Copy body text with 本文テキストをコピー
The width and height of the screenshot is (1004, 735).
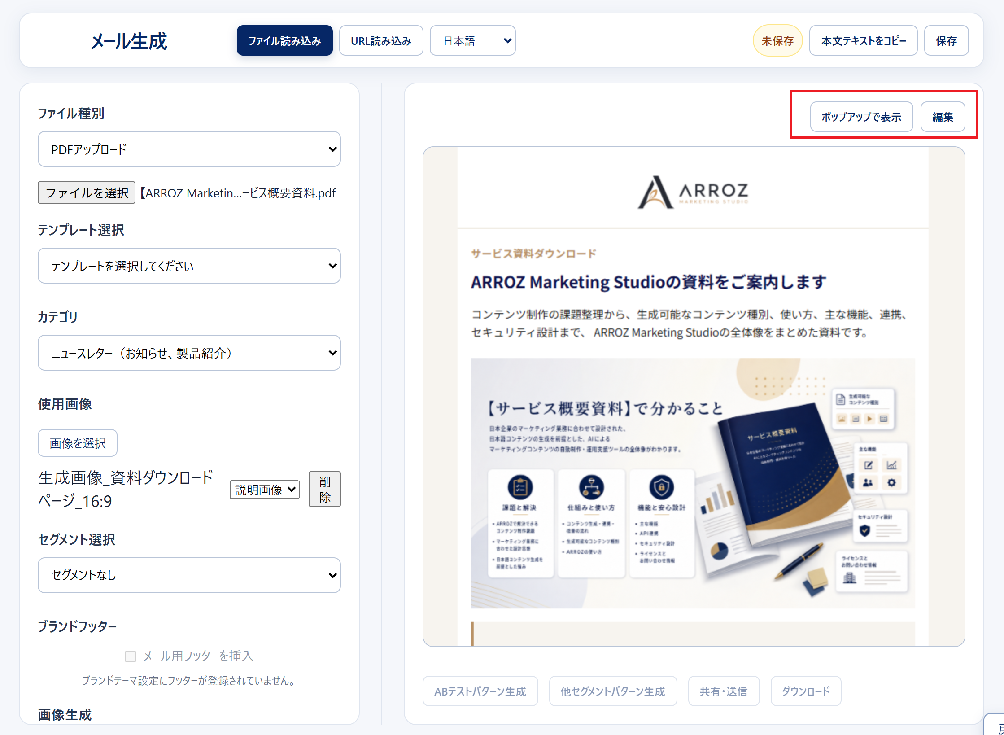[863, 41]
